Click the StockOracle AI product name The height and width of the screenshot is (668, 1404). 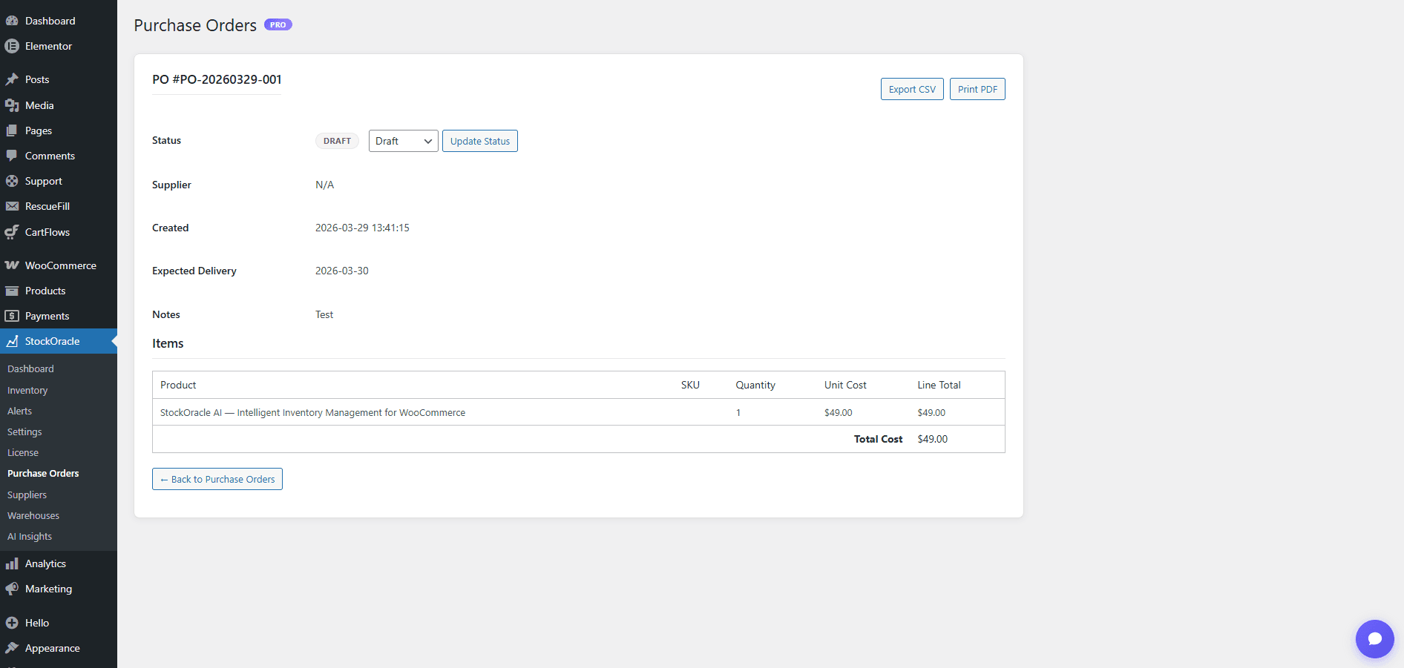[313, 412]
